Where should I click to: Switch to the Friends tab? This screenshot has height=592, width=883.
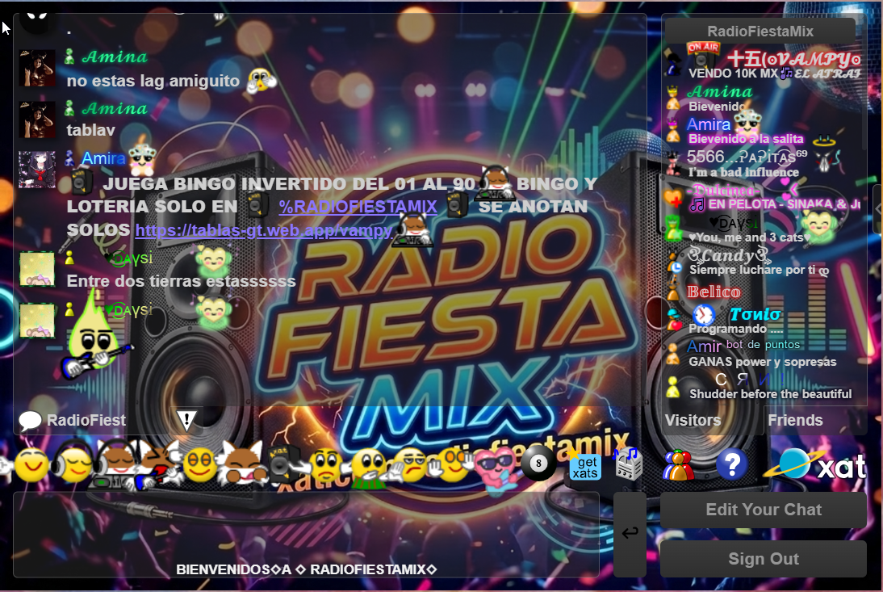click(x=795, y=420)
